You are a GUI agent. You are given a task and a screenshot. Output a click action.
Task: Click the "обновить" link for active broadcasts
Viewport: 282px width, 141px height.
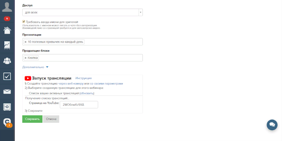(x=87, y=93)
